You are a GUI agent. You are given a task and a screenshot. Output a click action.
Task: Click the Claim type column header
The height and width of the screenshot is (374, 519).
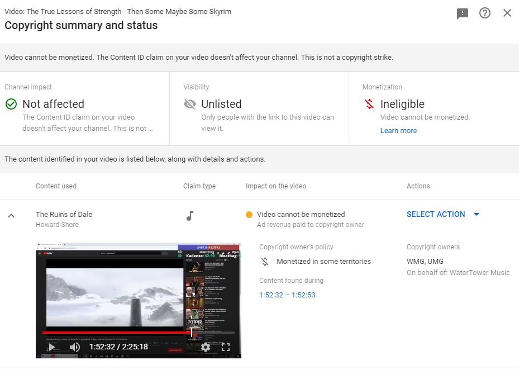199,186
